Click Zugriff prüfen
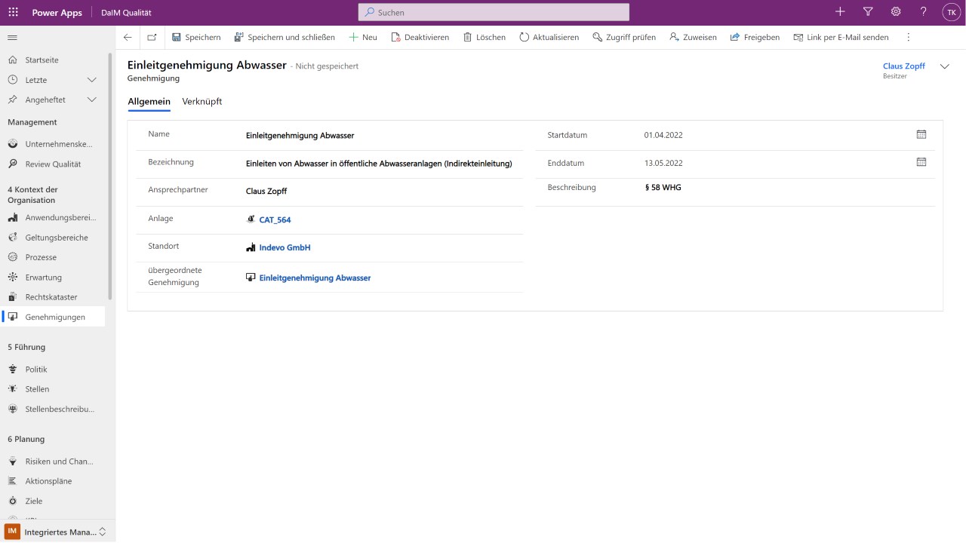966x543 pixels. click(624, 37)
